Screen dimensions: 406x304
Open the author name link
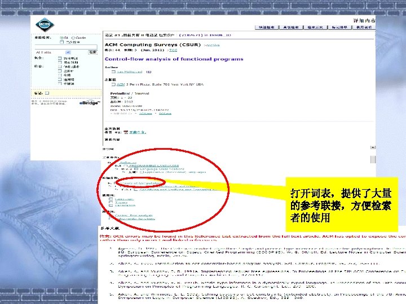tap(130, 72)
